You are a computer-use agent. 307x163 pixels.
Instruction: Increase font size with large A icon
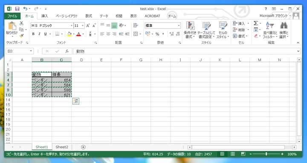[x=88, y=25]
